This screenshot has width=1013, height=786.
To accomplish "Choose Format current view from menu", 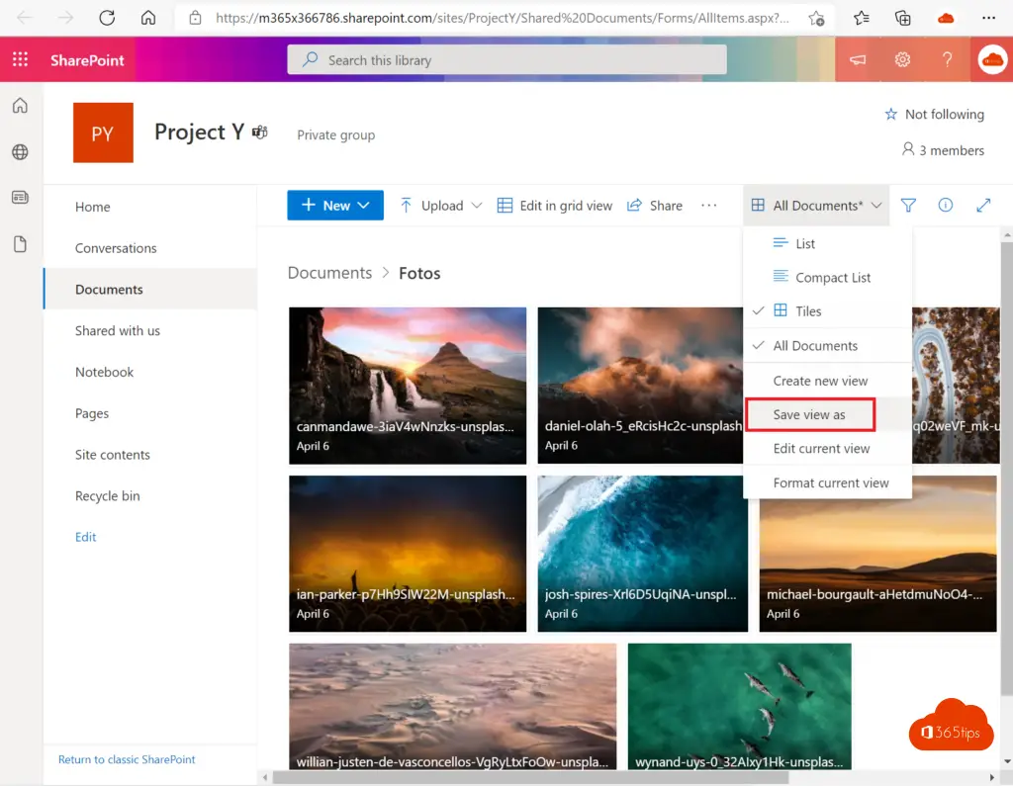I will (x=830, y=483).
